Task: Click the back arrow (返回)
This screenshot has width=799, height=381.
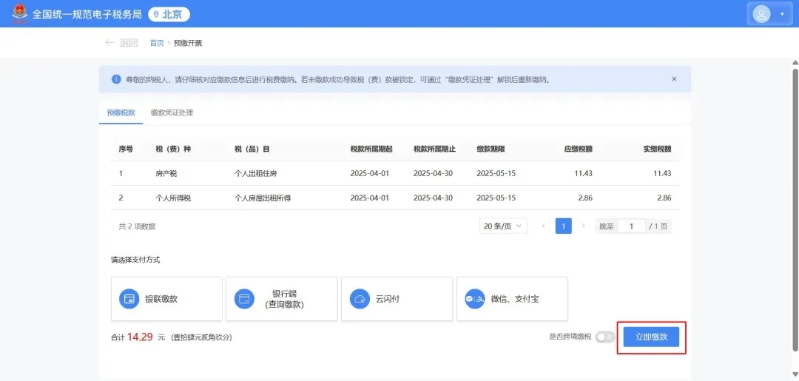Action: click(x=110, y=43)
